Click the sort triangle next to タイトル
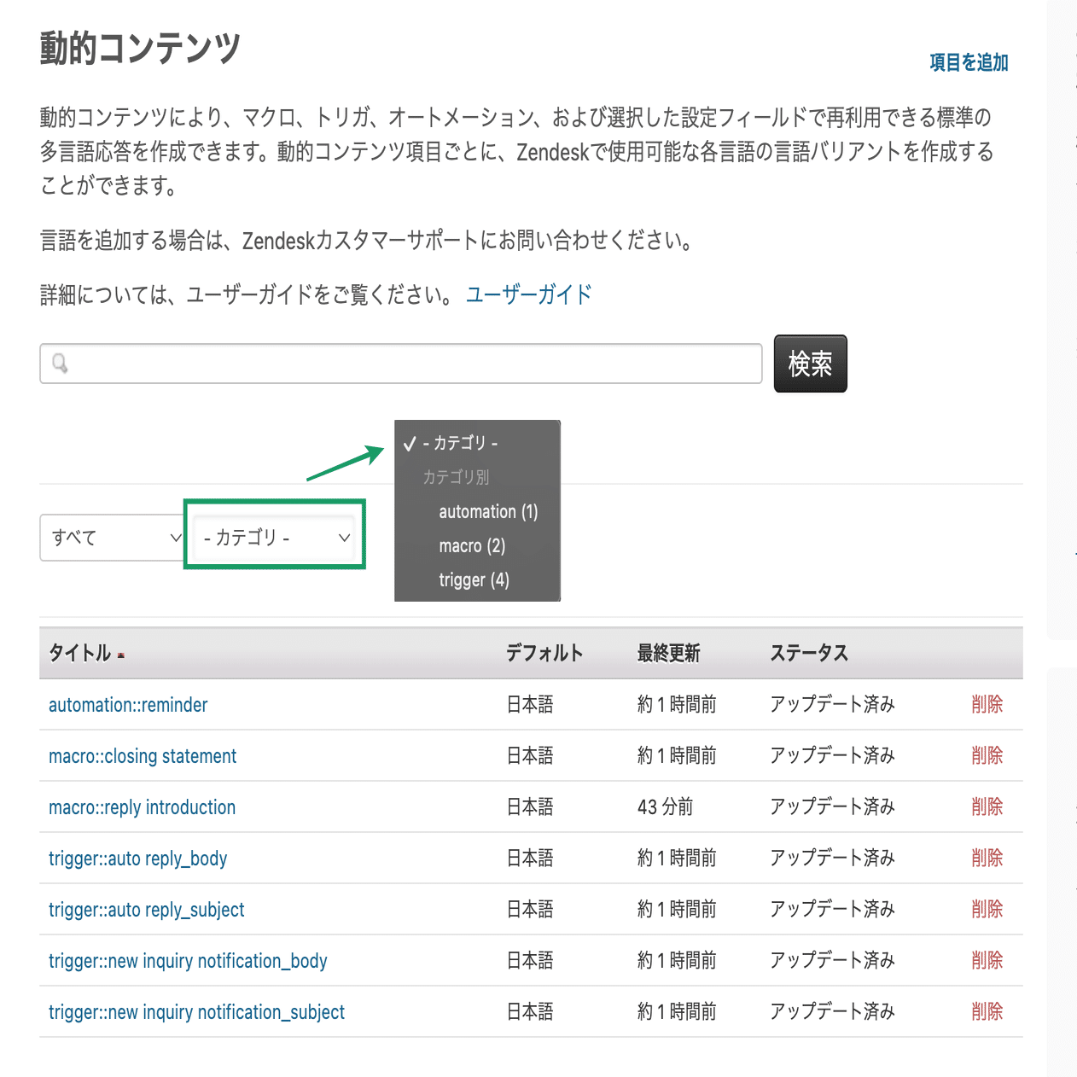The height and width of the screenshot is (1077, 1077). [x=123, y=653]
